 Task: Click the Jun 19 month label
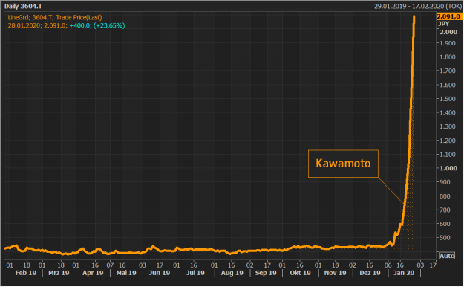(160, 273)
